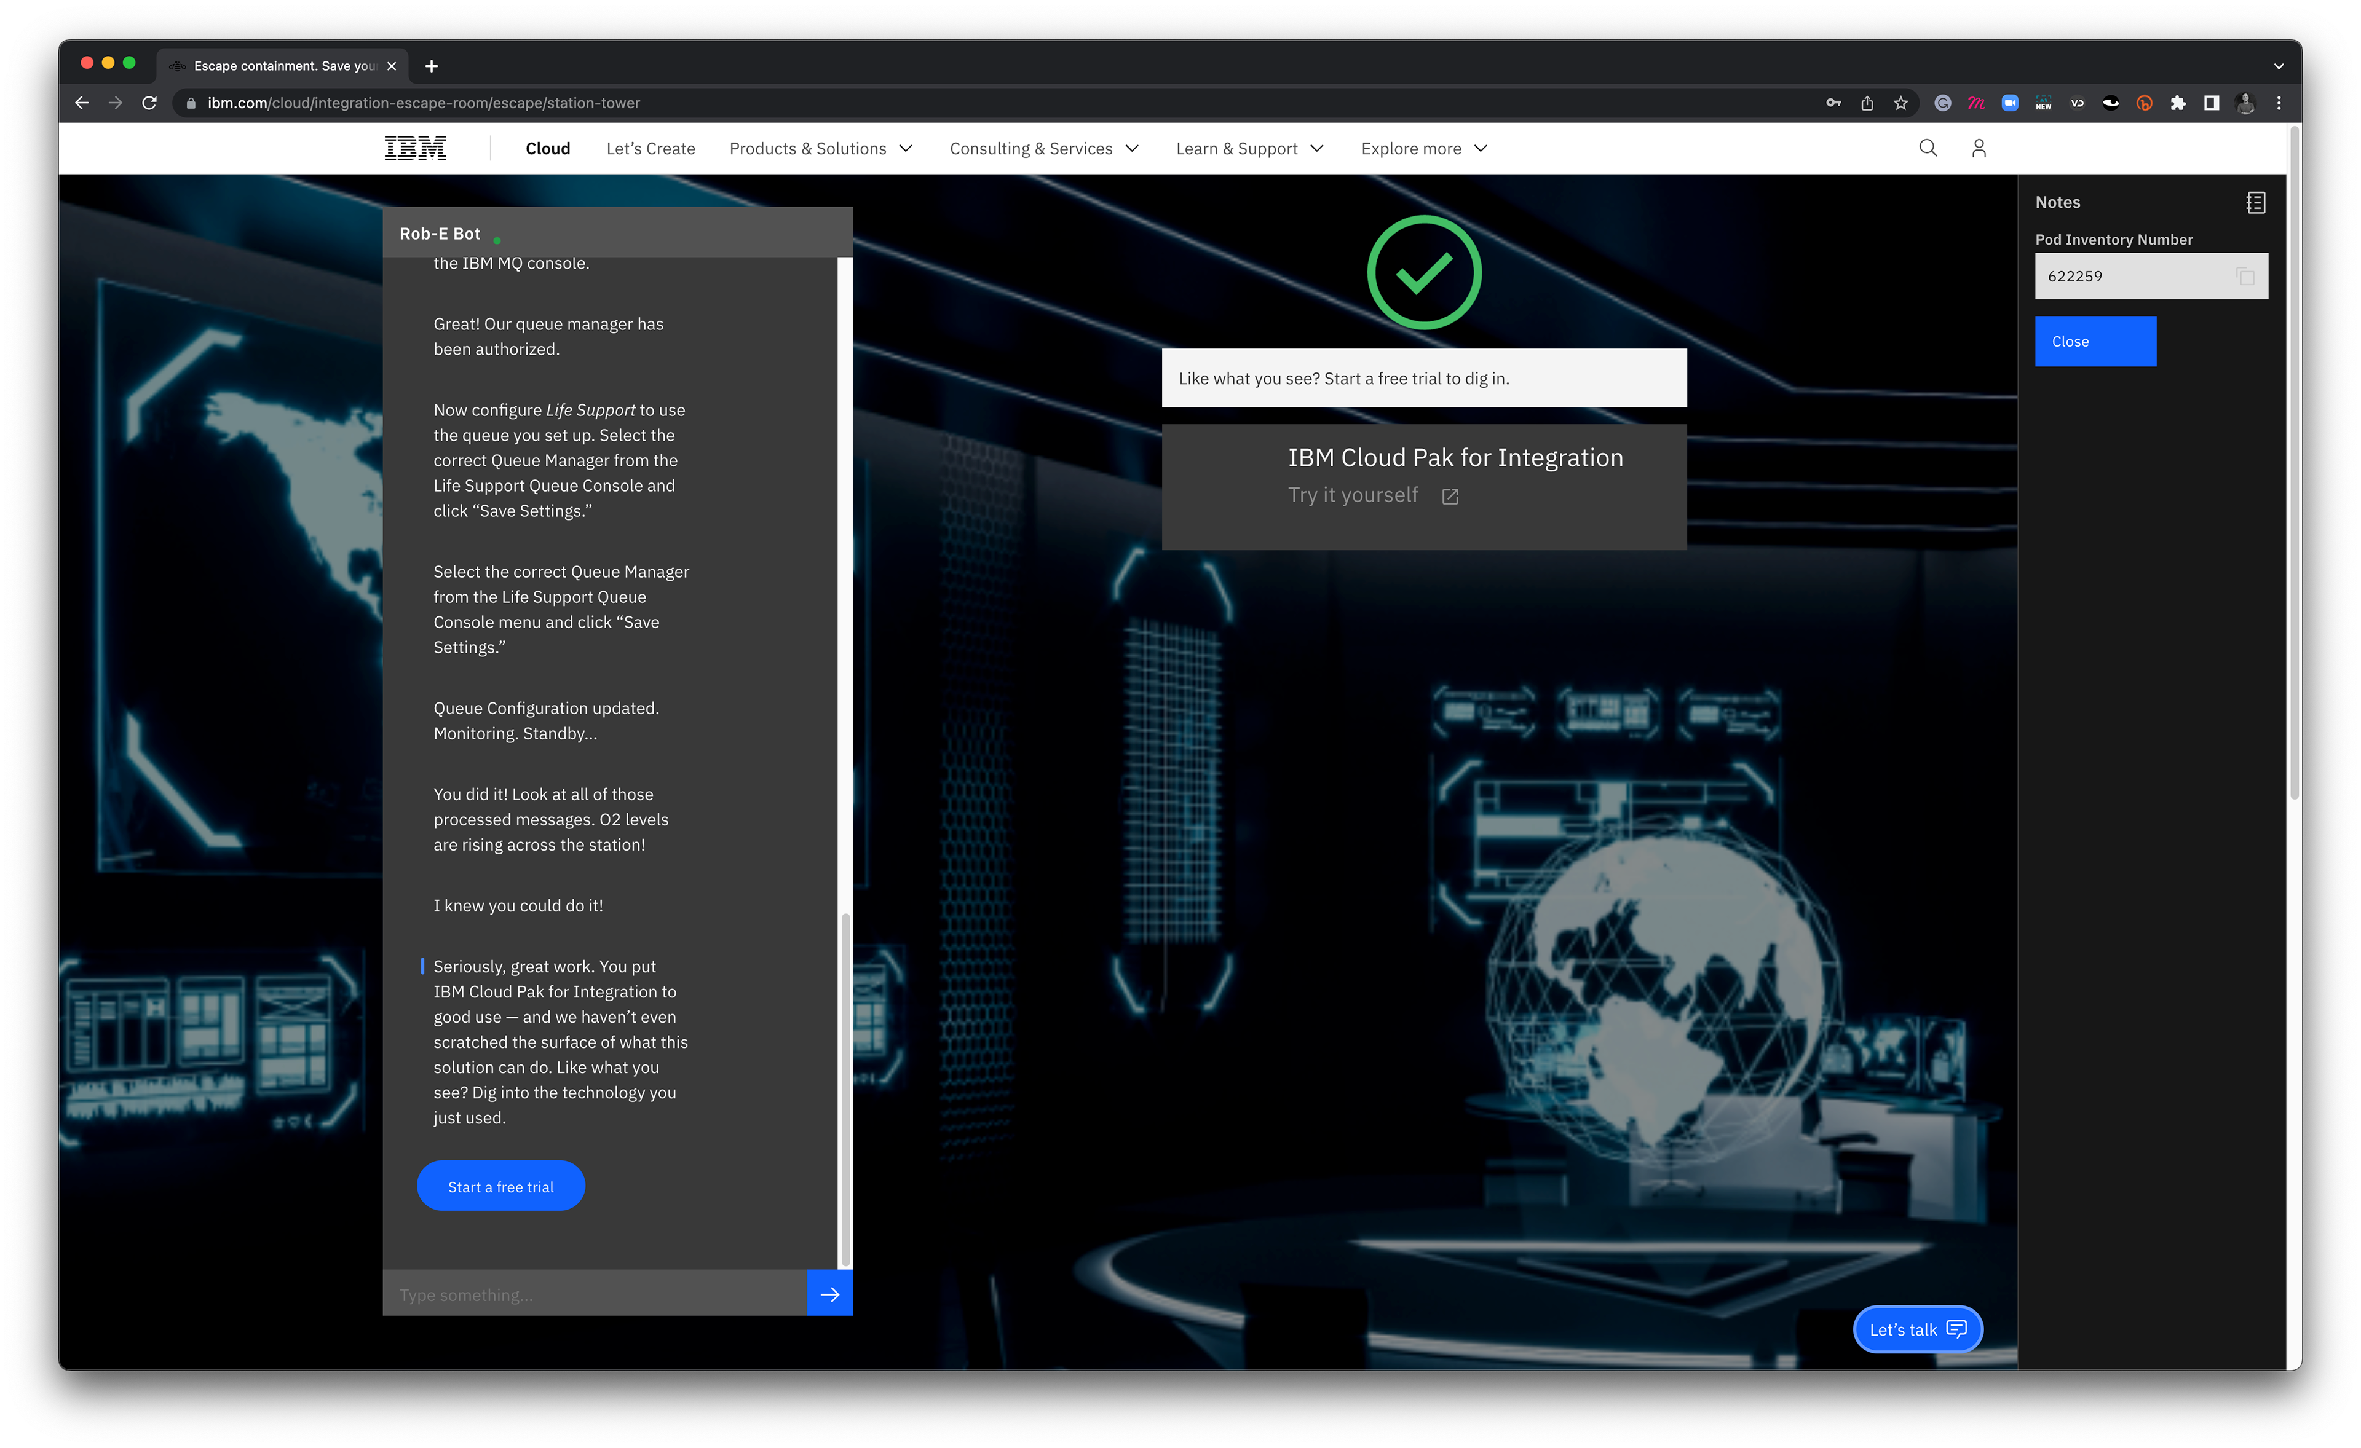Open the VD extension icon
The height and width of the screenshot is (1448, 2361).
pos(2076,103)
